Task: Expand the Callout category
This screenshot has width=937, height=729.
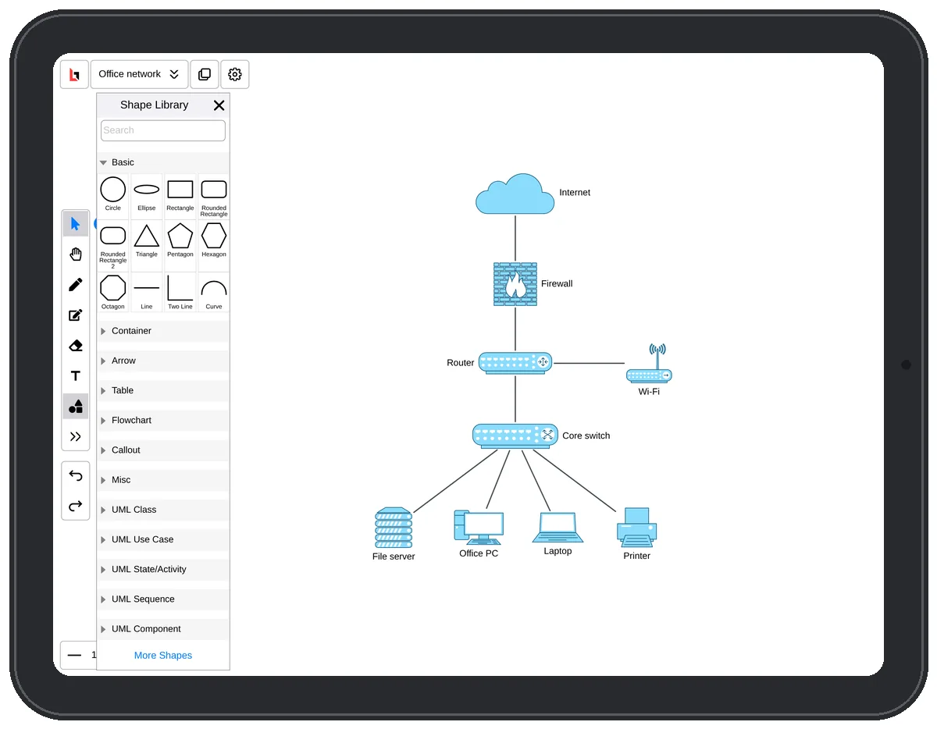Action: (x=163, y=450)
